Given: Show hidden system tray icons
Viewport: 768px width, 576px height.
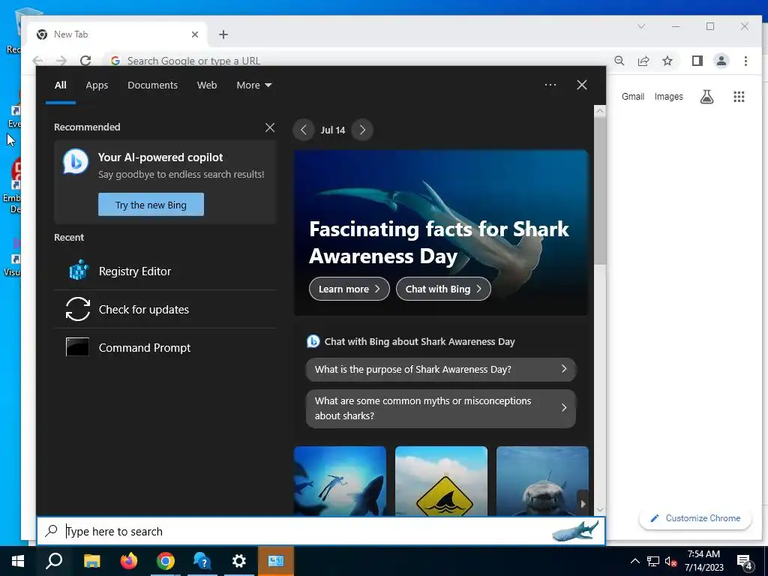Looking at the screenshot, I should pyautogui.click(x=634, y=561).
